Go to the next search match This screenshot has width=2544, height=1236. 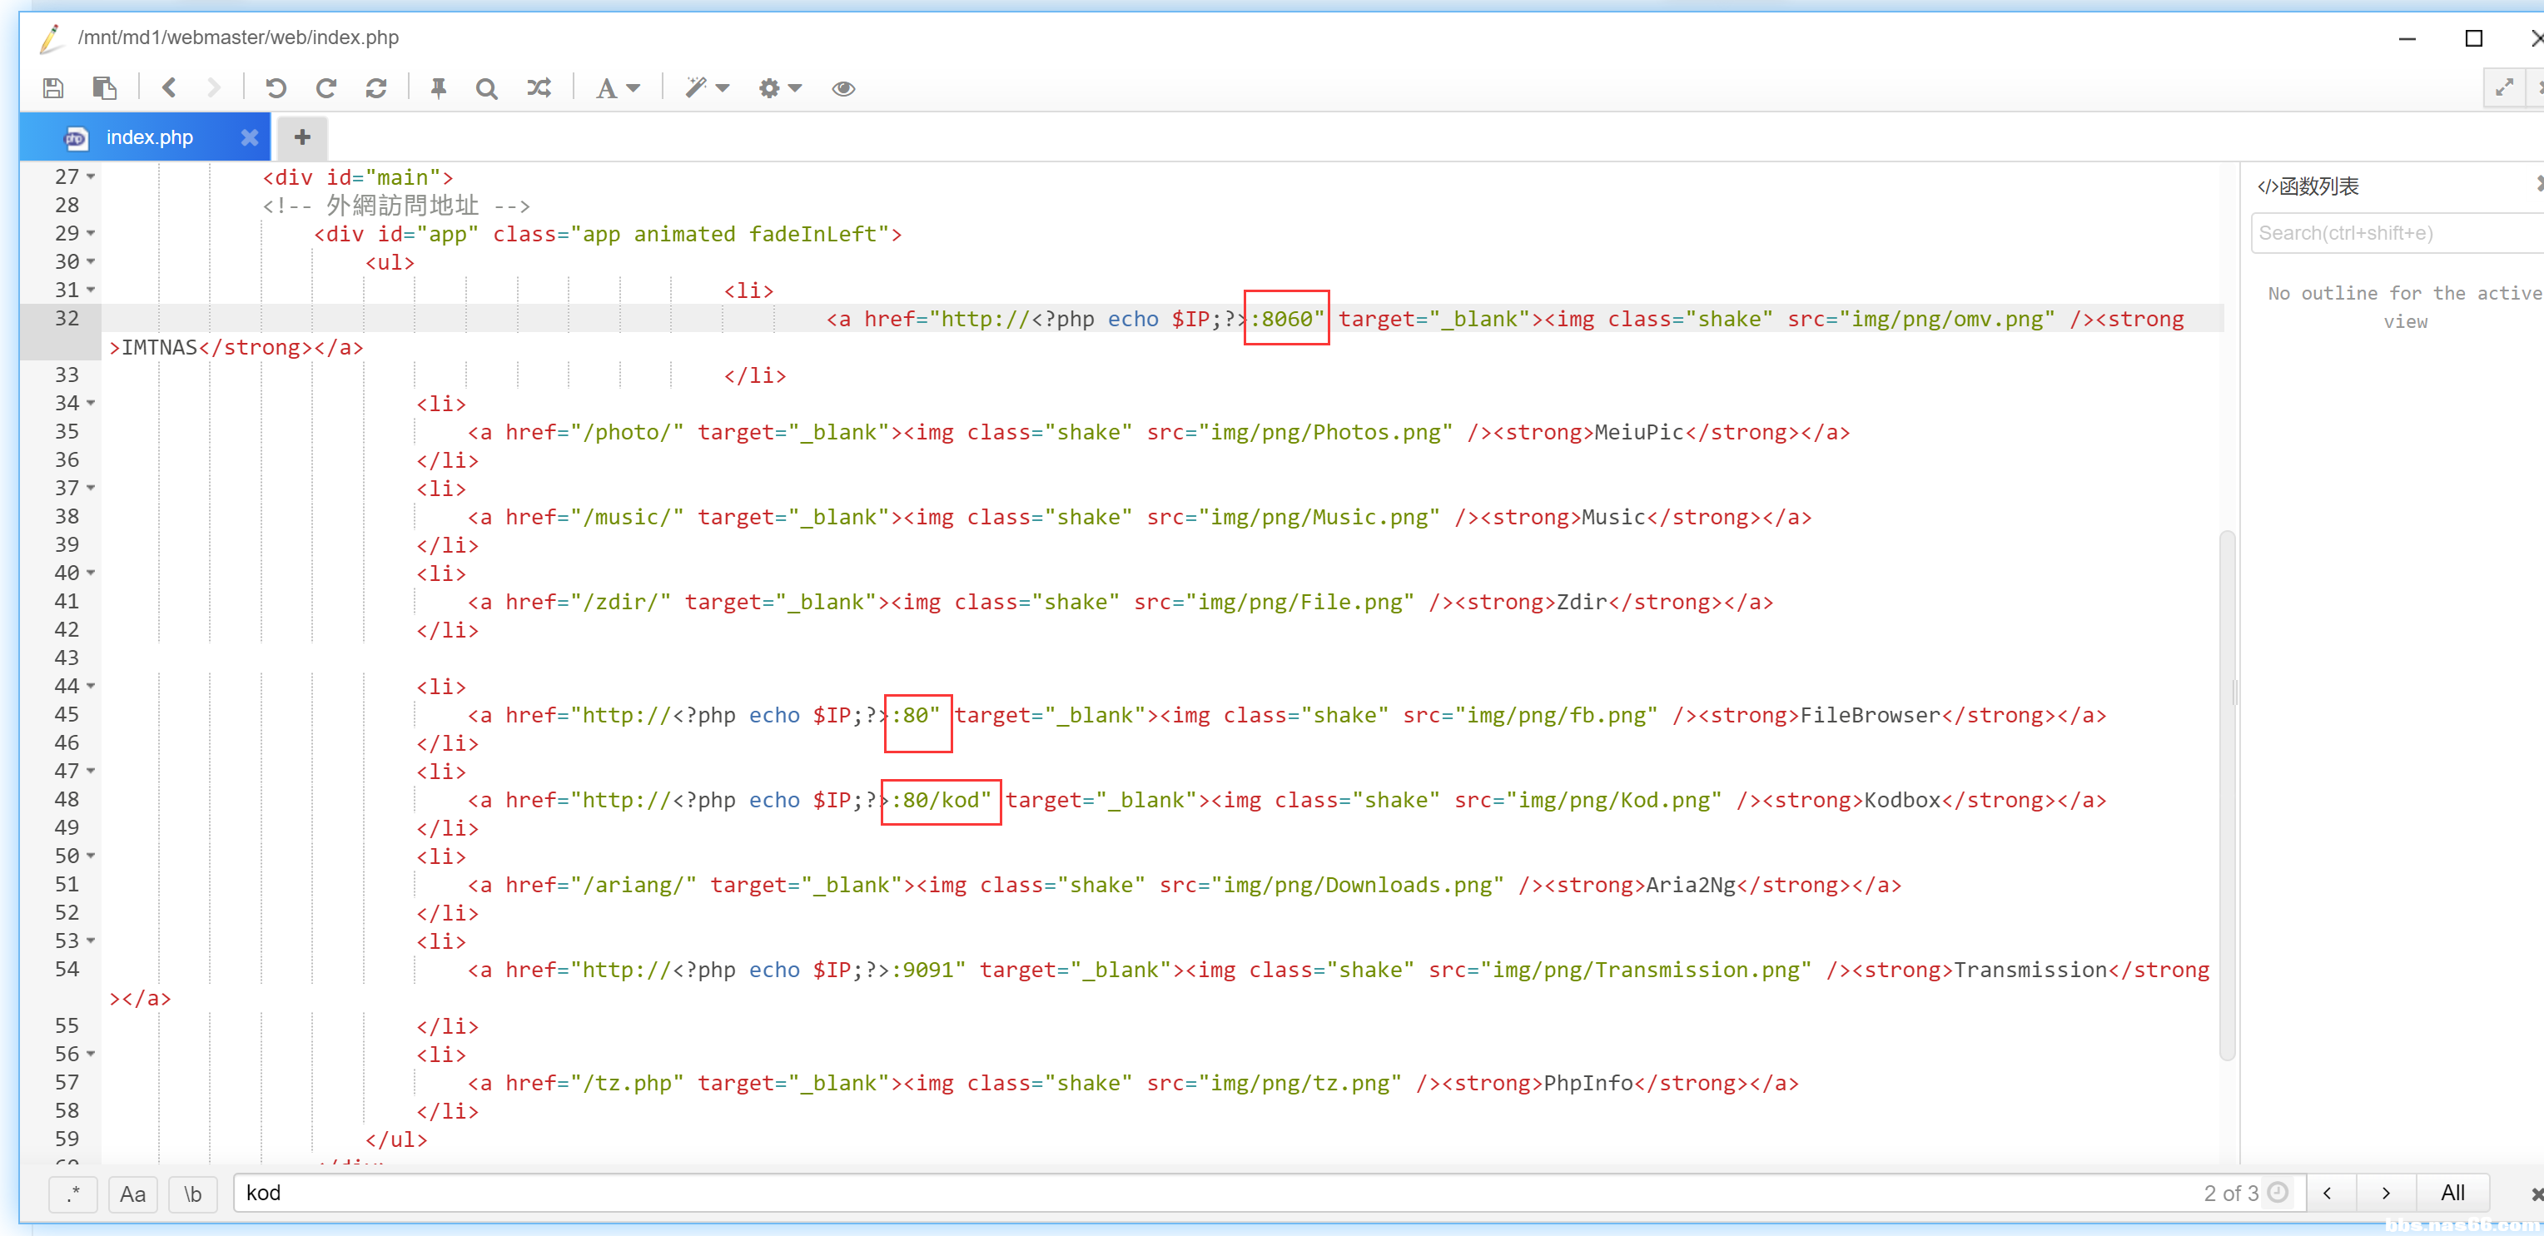(x=2386, y=1193)
